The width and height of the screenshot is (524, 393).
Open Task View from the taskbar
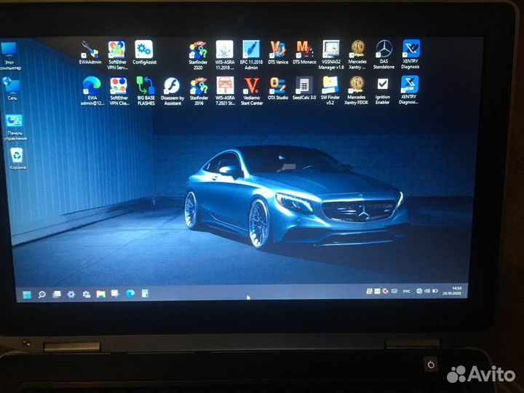pyautogui.click(x=57, y=295)
